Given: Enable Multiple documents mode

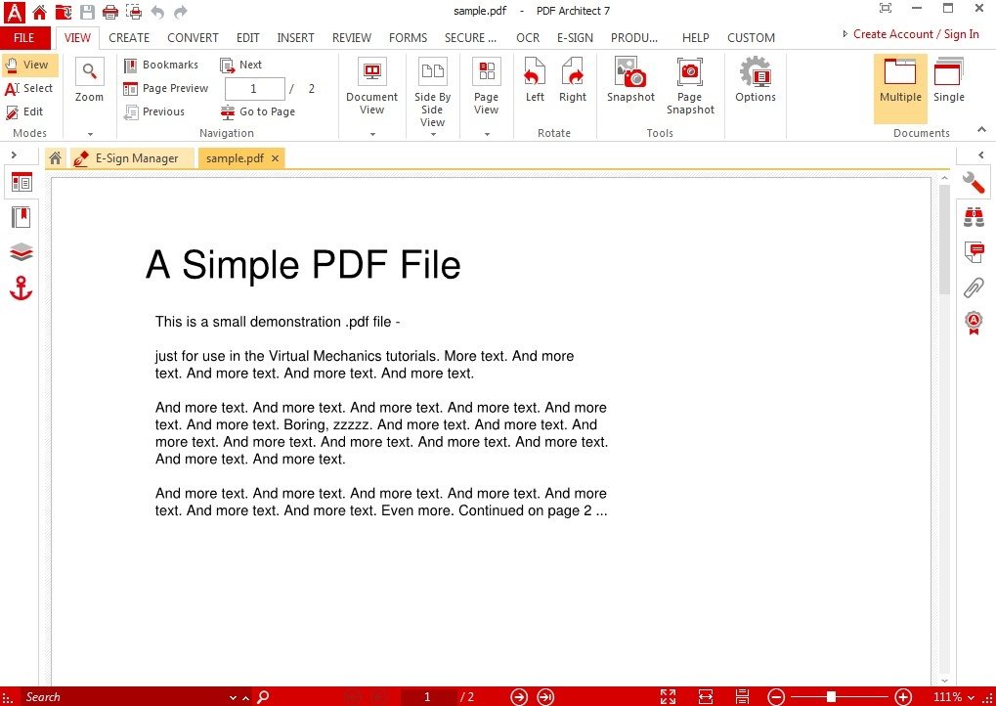Looking at the screenshot, I should (900, 87).
